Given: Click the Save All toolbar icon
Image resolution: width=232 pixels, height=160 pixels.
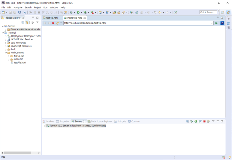Looking at the screenshot, I should [14, 12].
